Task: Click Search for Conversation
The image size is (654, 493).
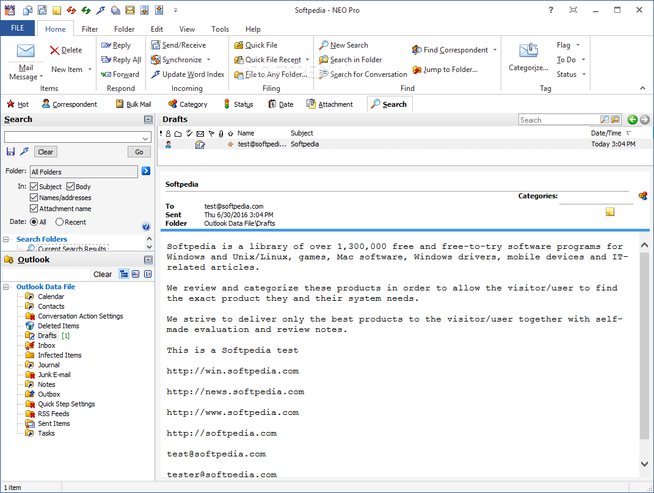Action: click(363, 74)
